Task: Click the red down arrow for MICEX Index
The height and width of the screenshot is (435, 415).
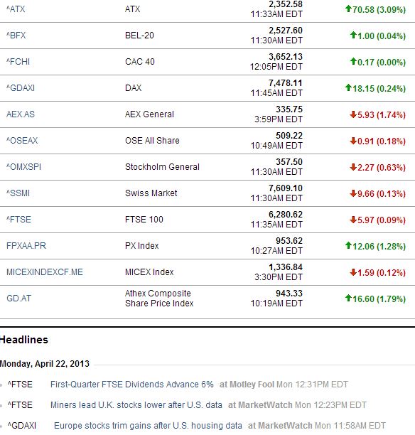Action: [353, 272]
